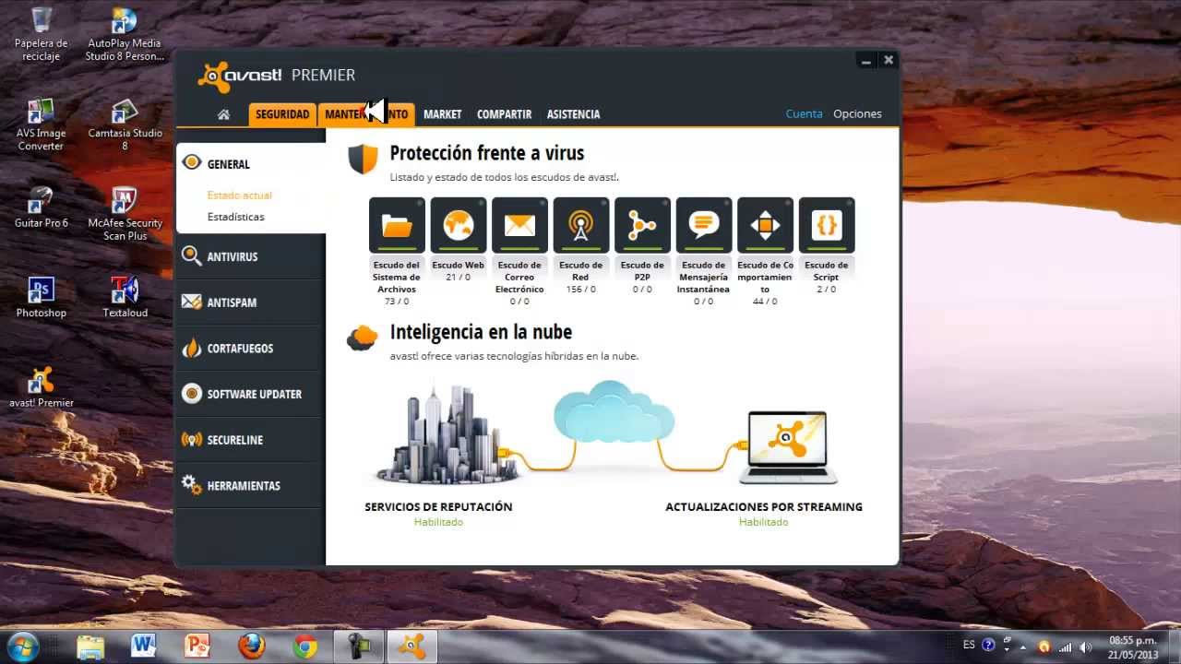Image resolution: width=1181 pixels, height=664 pixels.
Task: Select the Escudo de Comportamiento icon
Action: tap(765, 224)
